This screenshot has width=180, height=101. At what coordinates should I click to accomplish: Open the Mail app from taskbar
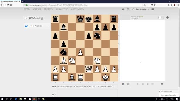coord(30,99)
